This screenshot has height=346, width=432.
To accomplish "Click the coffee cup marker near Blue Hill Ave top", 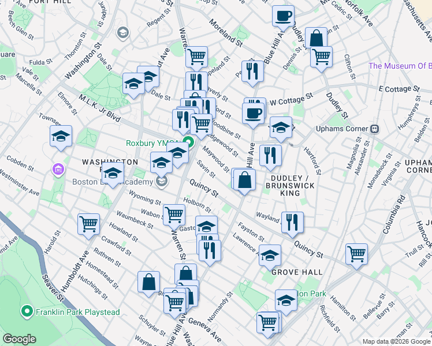I will coord(283,17).
